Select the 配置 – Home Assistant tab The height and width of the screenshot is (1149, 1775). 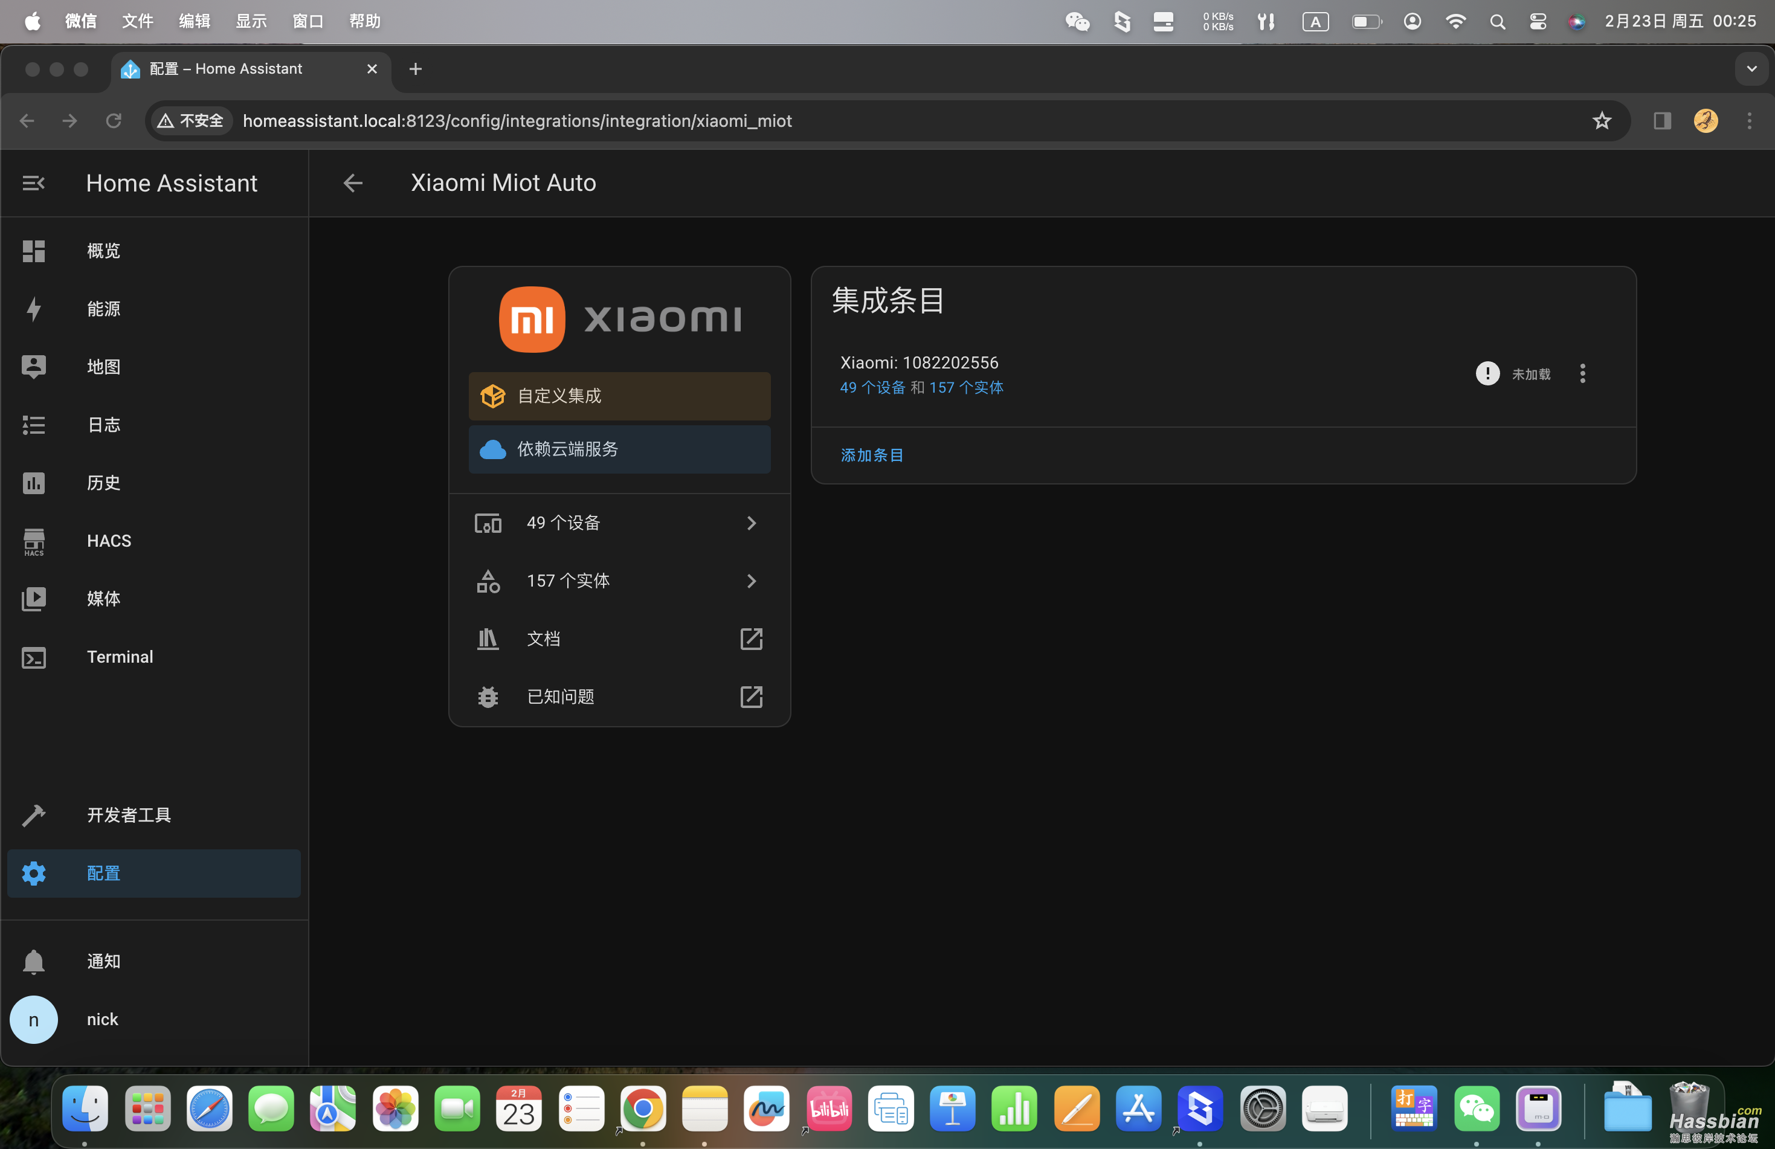[x=251, y=69]
